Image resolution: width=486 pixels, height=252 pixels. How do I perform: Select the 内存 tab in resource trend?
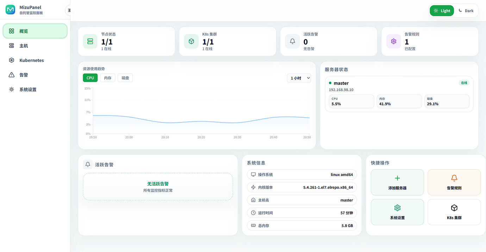click(108, 78)
